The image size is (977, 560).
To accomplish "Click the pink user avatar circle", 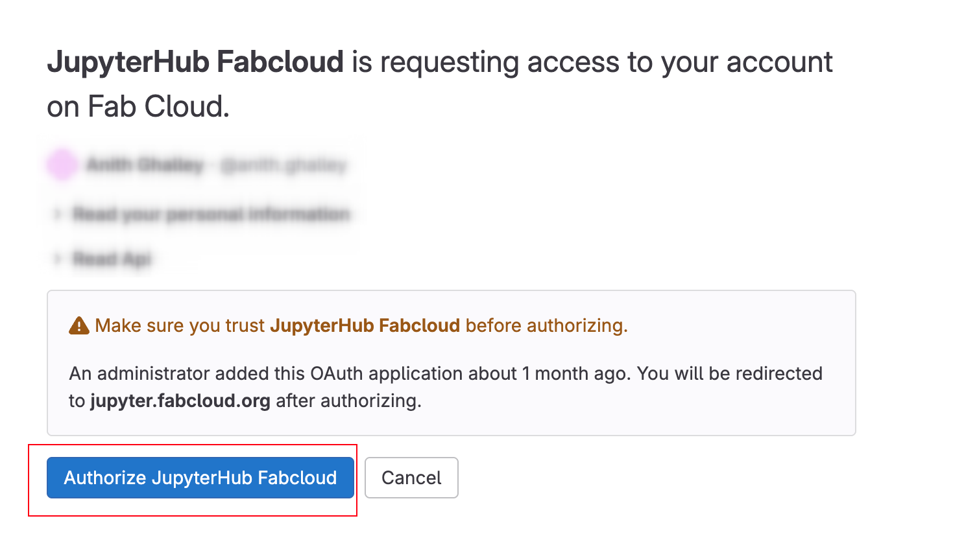I will click(x=62, y=164).
